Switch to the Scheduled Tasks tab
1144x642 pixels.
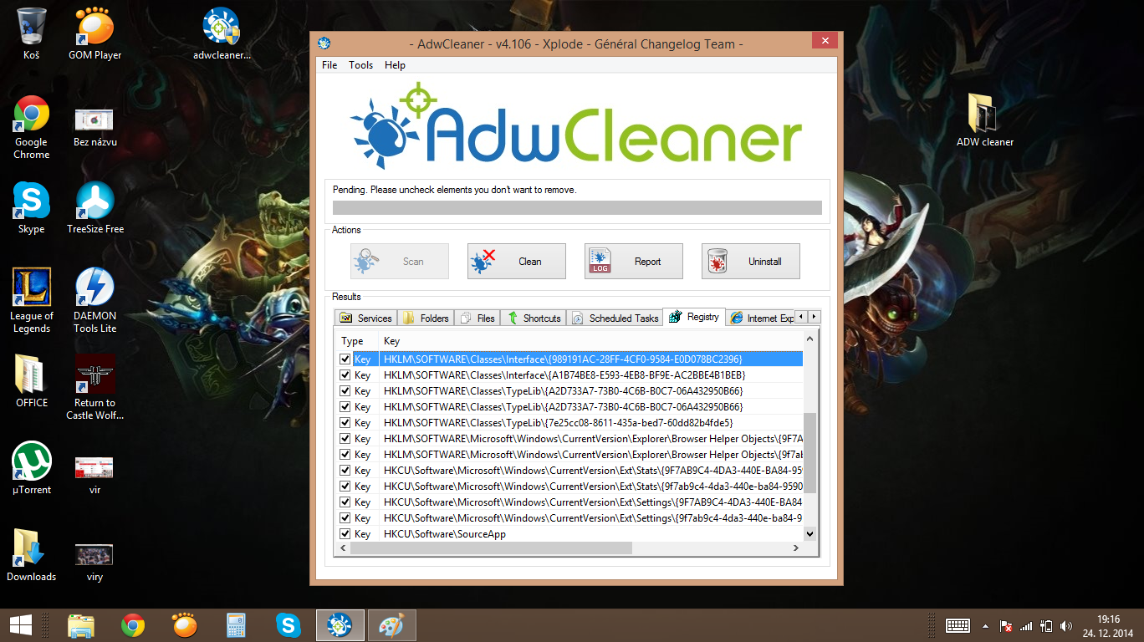tap(615, 318)
